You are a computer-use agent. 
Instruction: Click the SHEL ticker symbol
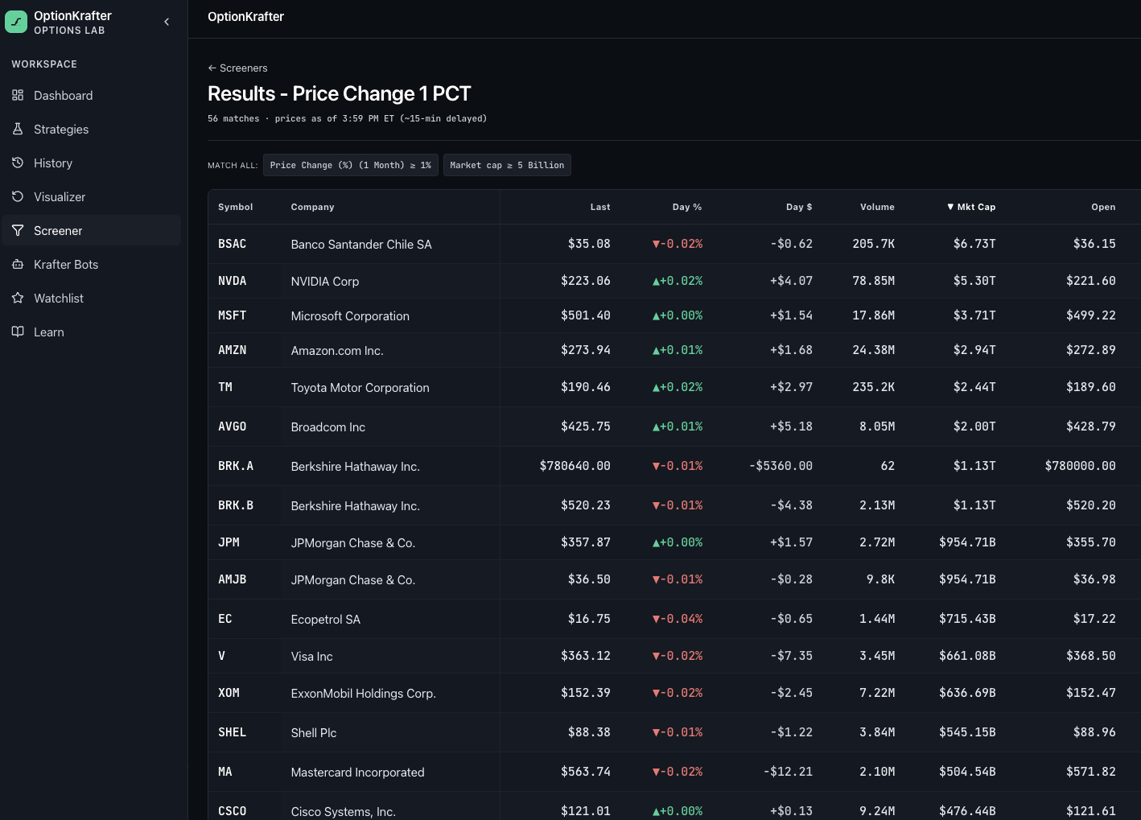pos(233,732)
